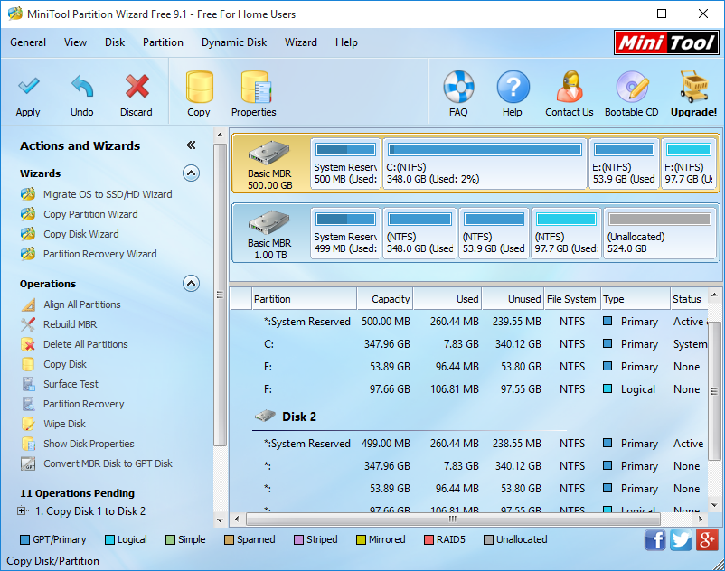Launch Partition Recovery Wizard
The height and width of the screenshot is (571, 725).
pos(99,254)
